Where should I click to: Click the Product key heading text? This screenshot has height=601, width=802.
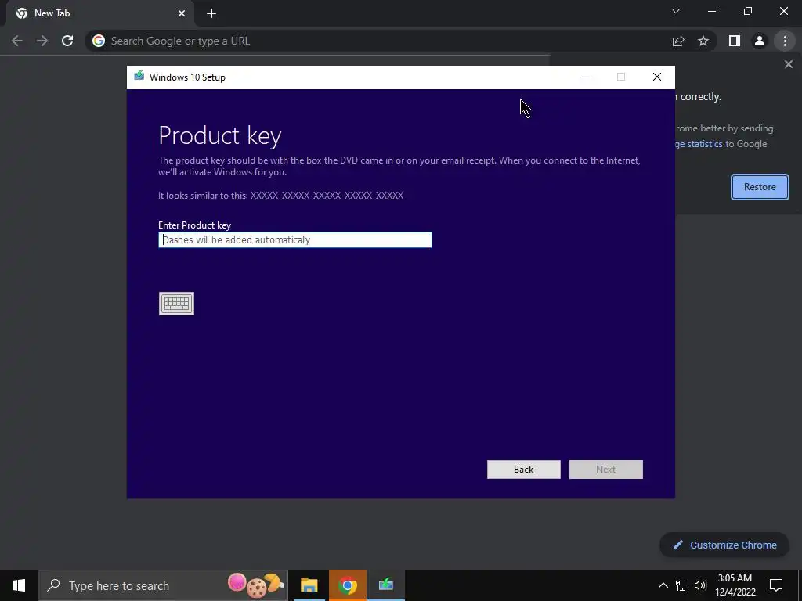click(220, 136)
